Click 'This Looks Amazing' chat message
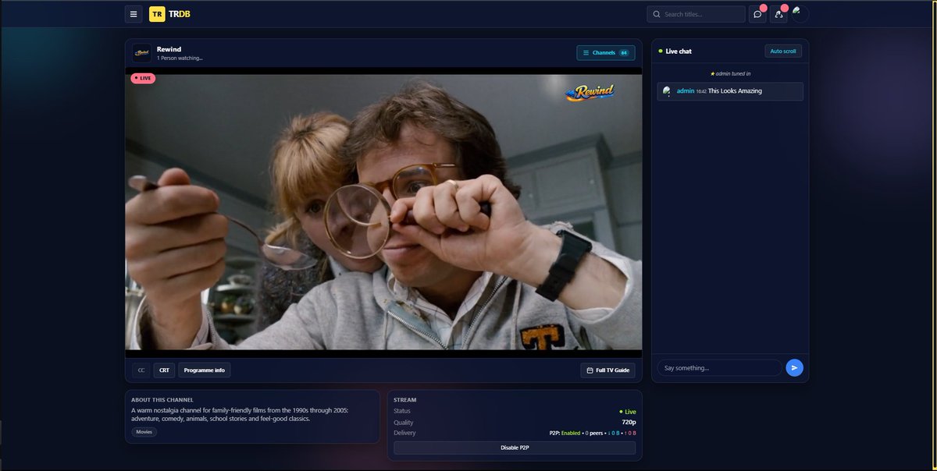 735,91
